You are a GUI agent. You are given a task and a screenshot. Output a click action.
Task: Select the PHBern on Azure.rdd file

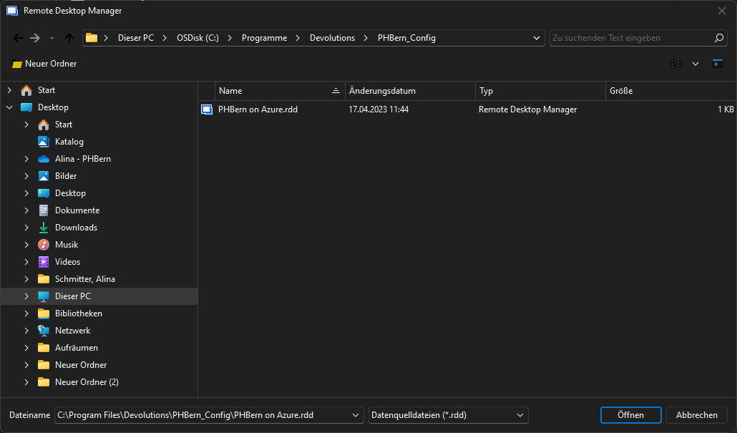[258, 110]
